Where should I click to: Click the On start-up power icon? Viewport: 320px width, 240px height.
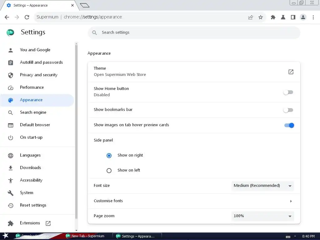[x=11, y=138]
